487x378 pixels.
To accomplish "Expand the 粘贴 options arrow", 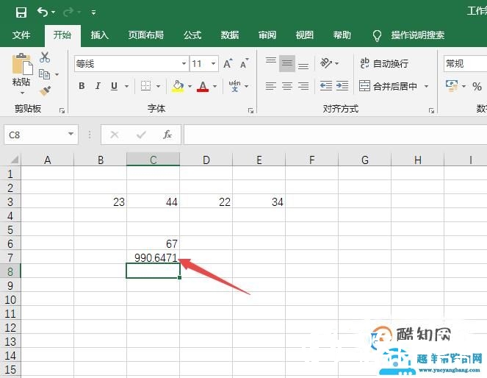I will 22,93.
